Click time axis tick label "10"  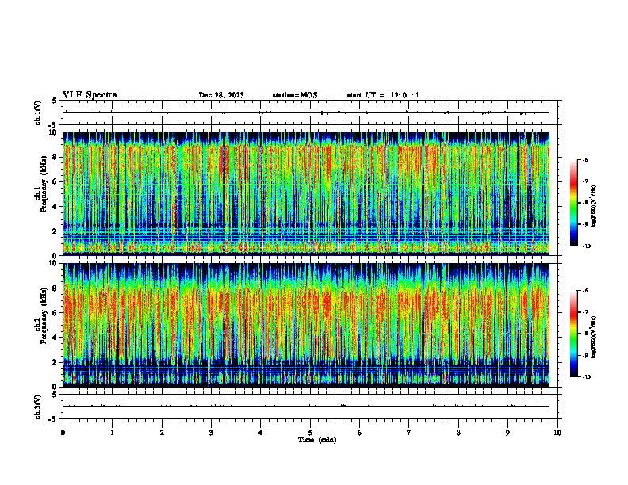557,433
